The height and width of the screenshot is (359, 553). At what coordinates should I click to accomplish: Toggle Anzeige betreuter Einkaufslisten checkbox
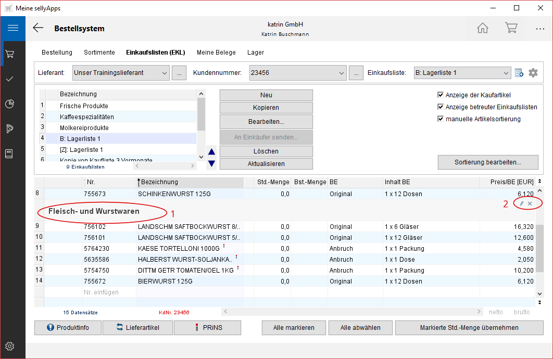[441, 107]
